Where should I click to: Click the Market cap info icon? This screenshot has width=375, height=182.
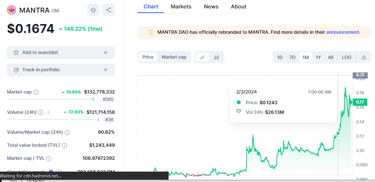pyautogui.click(x=36, y=92)
